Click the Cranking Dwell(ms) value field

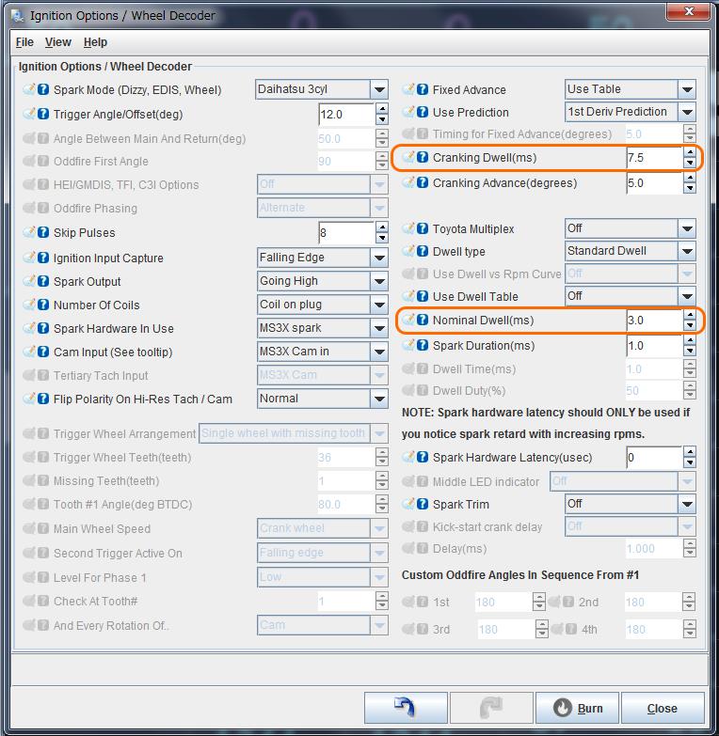pyautogui.click(x=654, y=157)
